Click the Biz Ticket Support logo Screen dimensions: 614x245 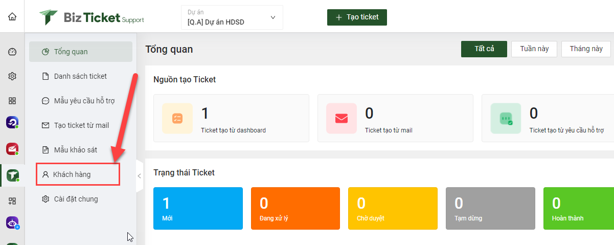[92, 18]
